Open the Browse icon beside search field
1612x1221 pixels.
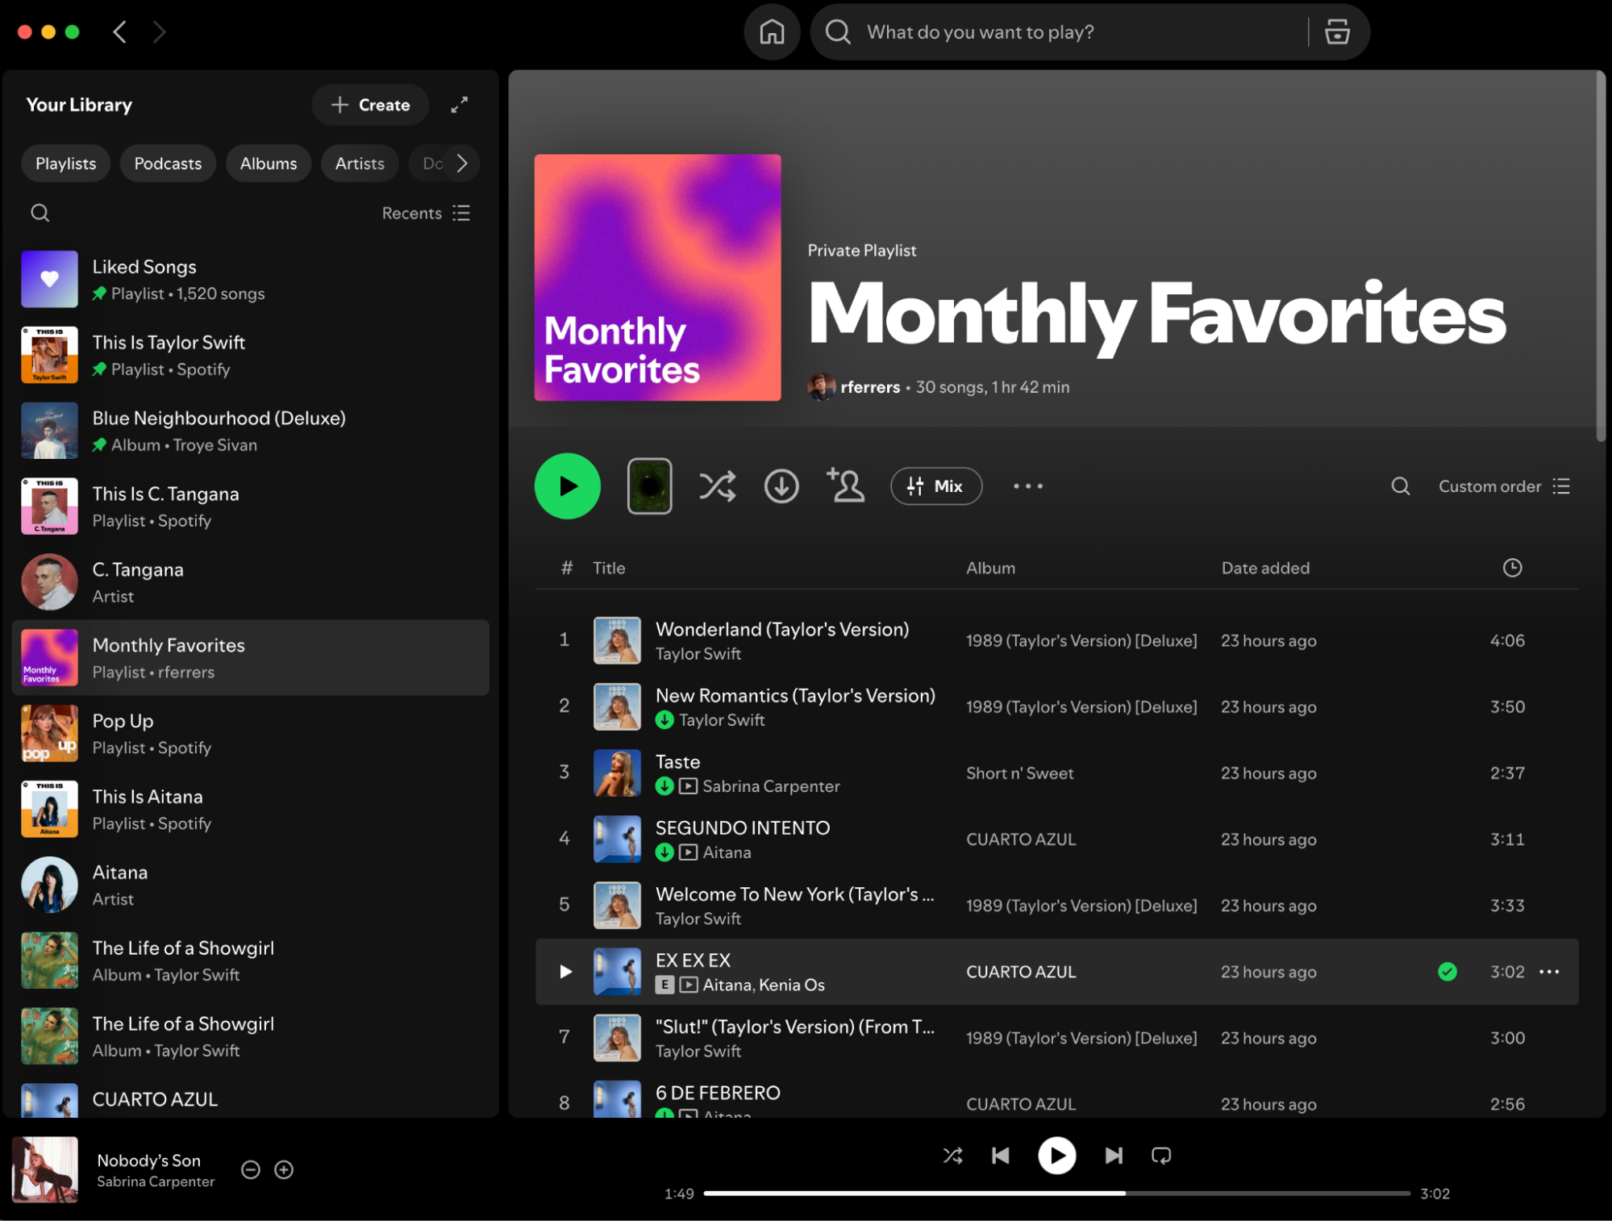[x=1337, y=32]
